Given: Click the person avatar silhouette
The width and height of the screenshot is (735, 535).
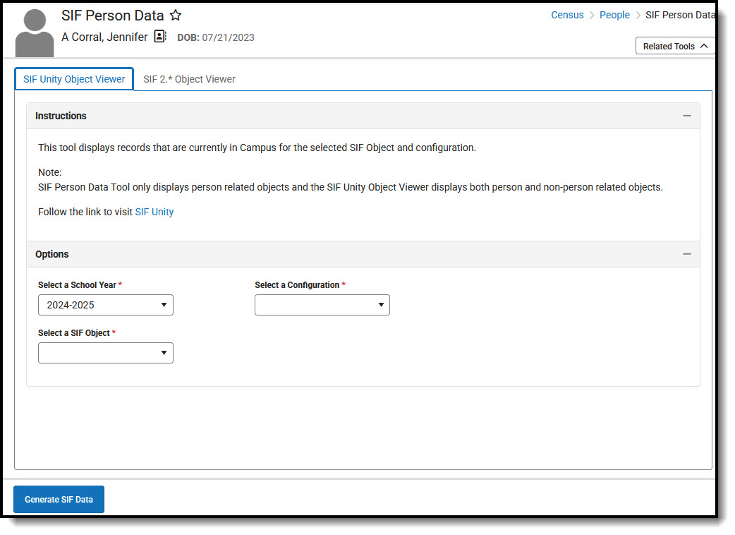Looking at the screenshot, I should [x=35, y=33].
